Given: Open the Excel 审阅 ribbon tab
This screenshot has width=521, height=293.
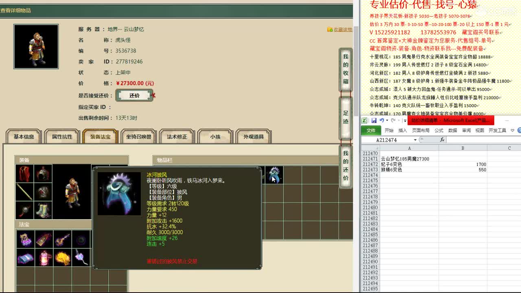Looking at the screenshot, I should click(x=466, y=130).
